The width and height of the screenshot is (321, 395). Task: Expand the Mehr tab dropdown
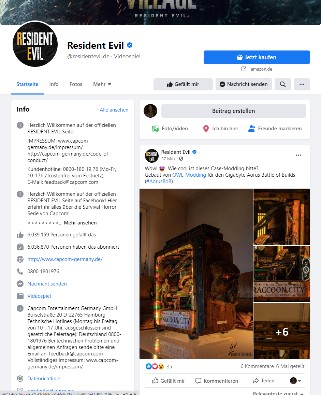point(102,84)
